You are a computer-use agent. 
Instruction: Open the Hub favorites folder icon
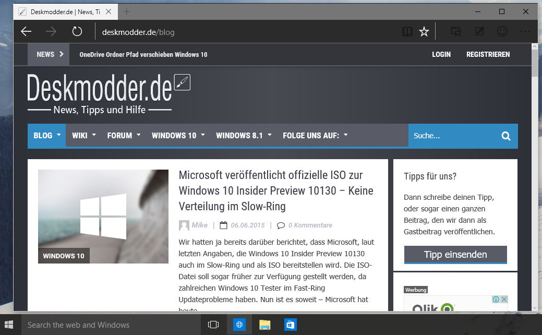pos(456,32)
